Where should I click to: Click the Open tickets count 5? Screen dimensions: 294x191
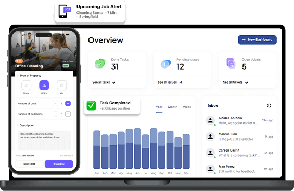point(244,66)
